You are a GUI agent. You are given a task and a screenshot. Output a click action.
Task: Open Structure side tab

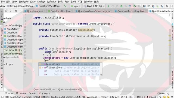click(x=2, y=81)
